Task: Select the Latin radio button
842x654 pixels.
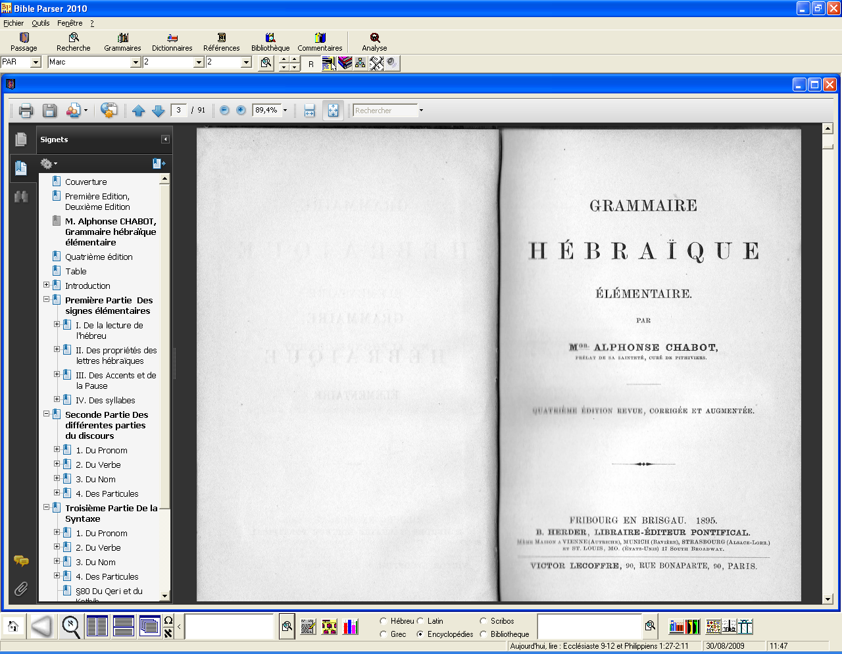Action: [420, 621]
